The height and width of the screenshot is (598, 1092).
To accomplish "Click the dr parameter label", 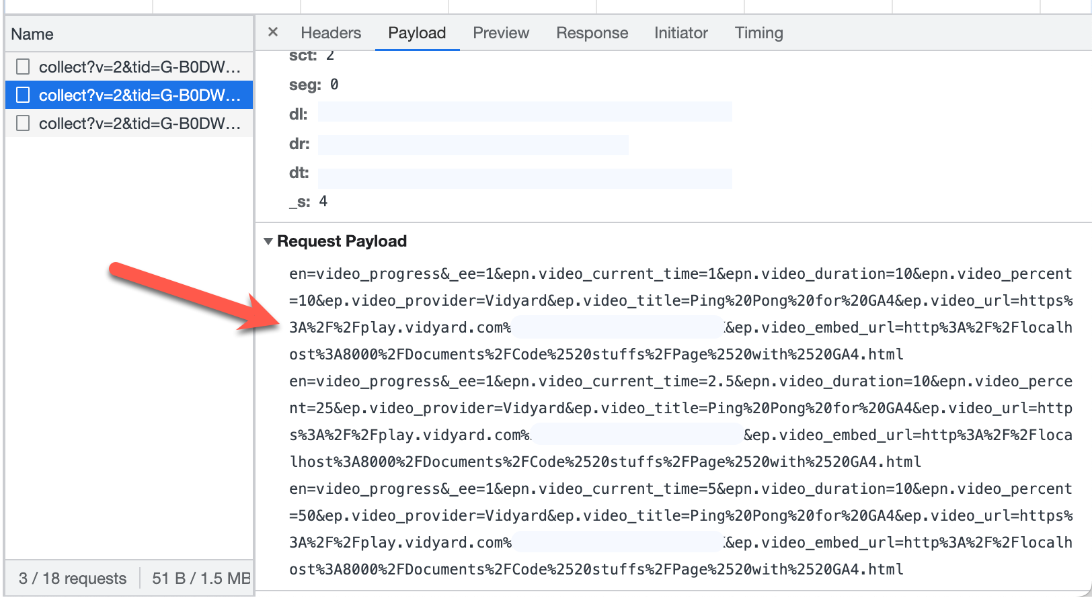I will coord(299,144).
